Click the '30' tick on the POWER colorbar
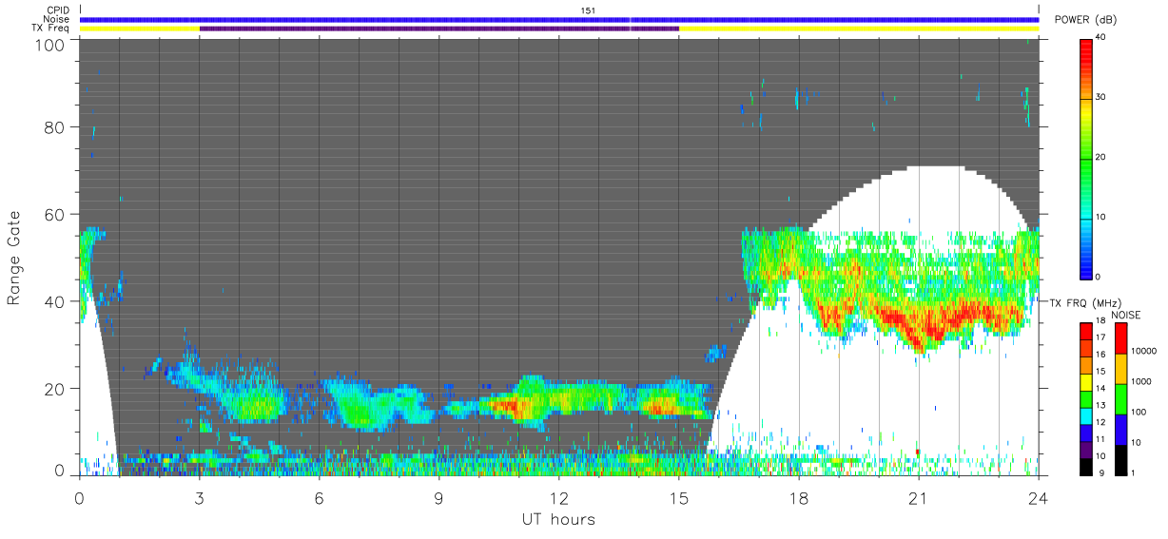Image resolution: width=1168 pixels, height=539 pixels. [x=1100, y=97]
